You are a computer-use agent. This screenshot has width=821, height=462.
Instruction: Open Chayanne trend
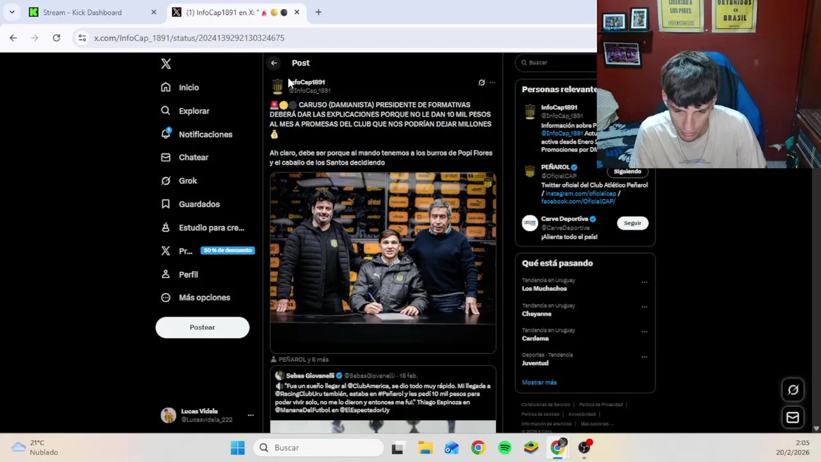point(537,314)
